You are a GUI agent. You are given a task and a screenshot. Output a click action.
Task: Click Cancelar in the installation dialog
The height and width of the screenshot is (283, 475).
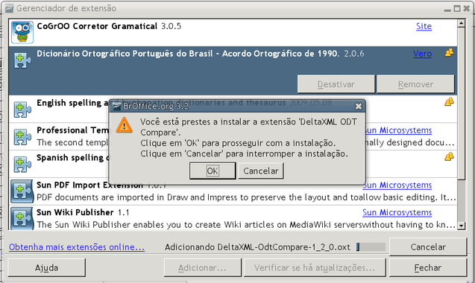click(261, 171)
